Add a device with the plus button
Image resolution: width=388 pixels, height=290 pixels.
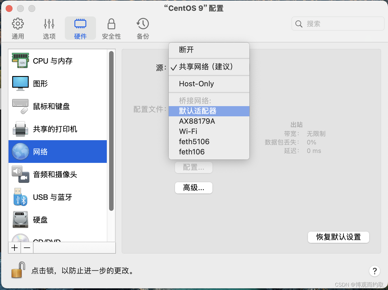[x=15, y=248]
